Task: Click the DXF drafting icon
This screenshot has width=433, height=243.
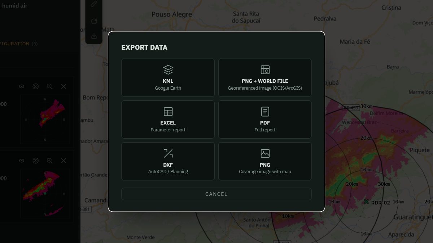Action: pyautogui.click(x=168, y=153)
